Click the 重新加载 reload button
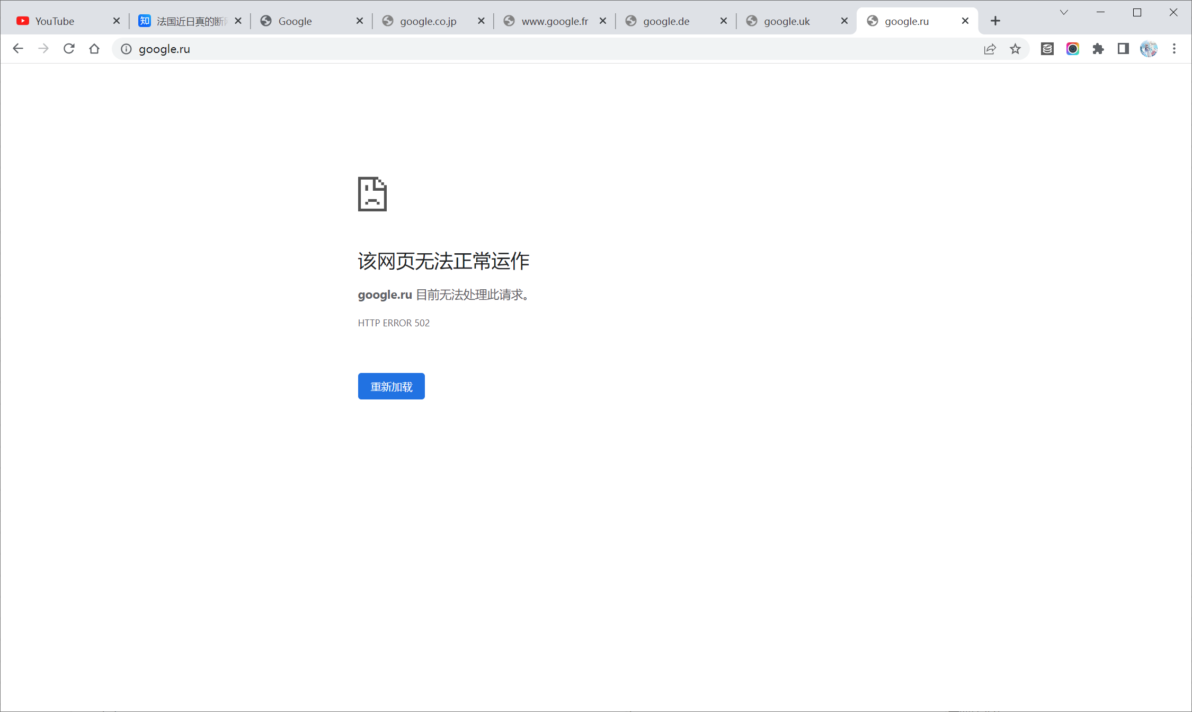The height and width of the screenshot is (712, 1192). pyautogui.click(x=391, y=386)
